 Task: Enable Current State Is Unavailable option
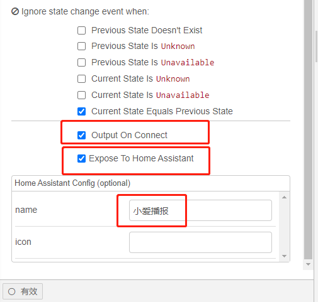[81, 95]
